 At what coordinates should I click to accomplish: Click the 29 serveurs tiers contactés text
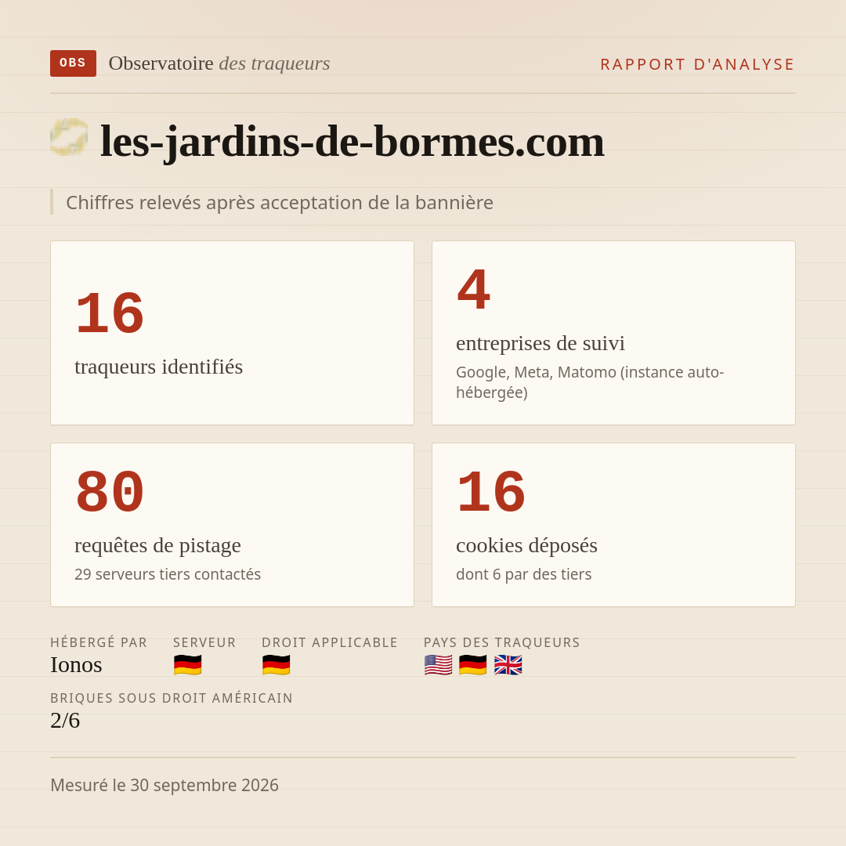tap(168, 574)
